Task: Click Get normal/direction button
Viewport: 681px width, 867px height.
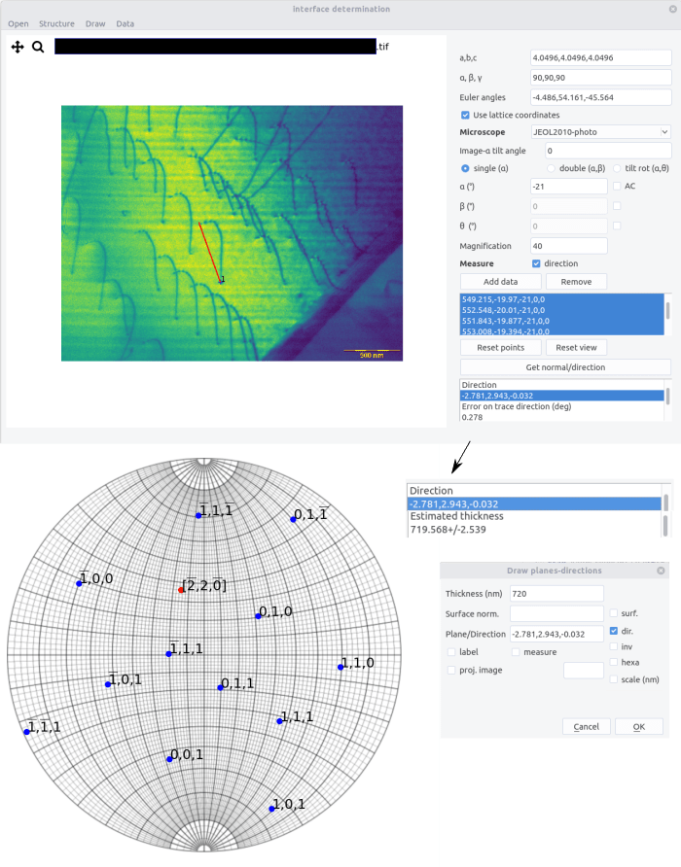Action: pyautogui.click(x=565, y=367)
